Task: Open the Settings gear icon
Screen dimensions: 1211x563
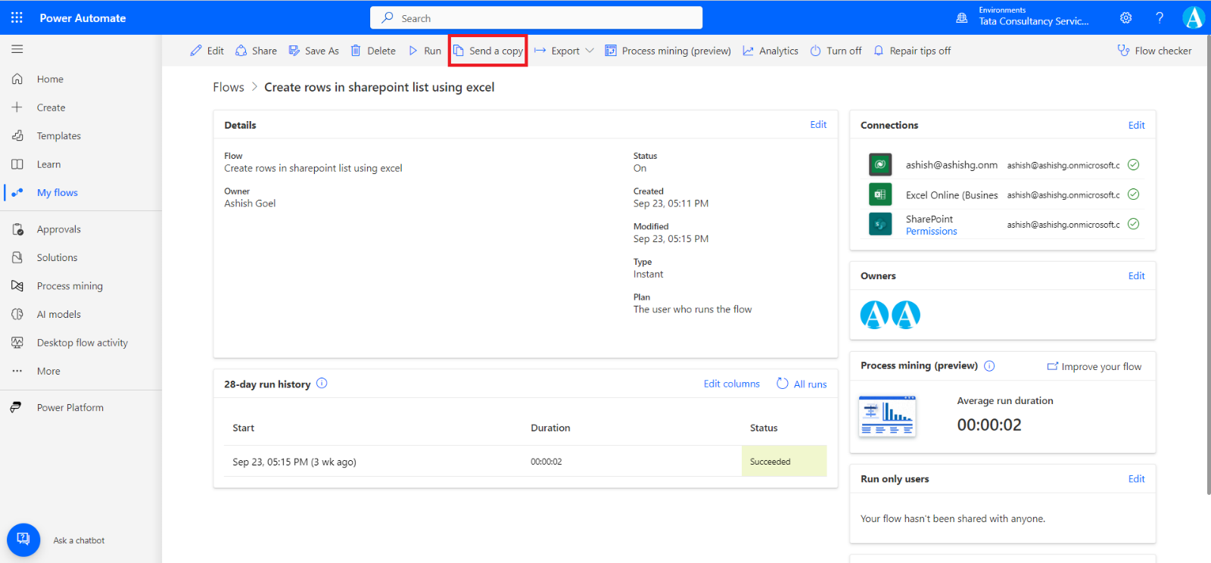Action: pos(1125,17)
